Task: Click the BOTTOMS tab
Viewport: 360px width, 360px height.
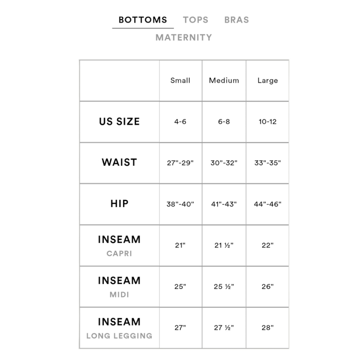Action: tap(143, 20)
